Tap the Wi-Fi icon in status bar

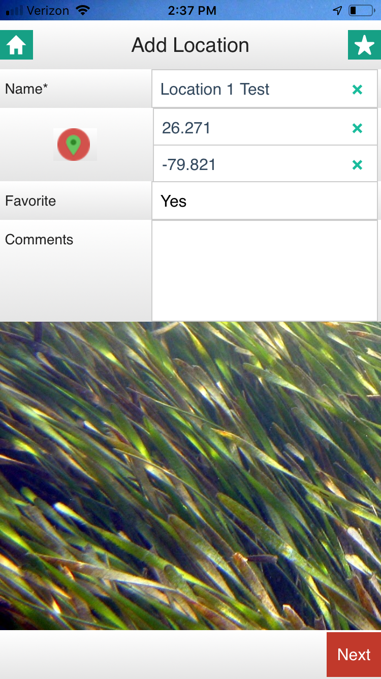point(82,10)
